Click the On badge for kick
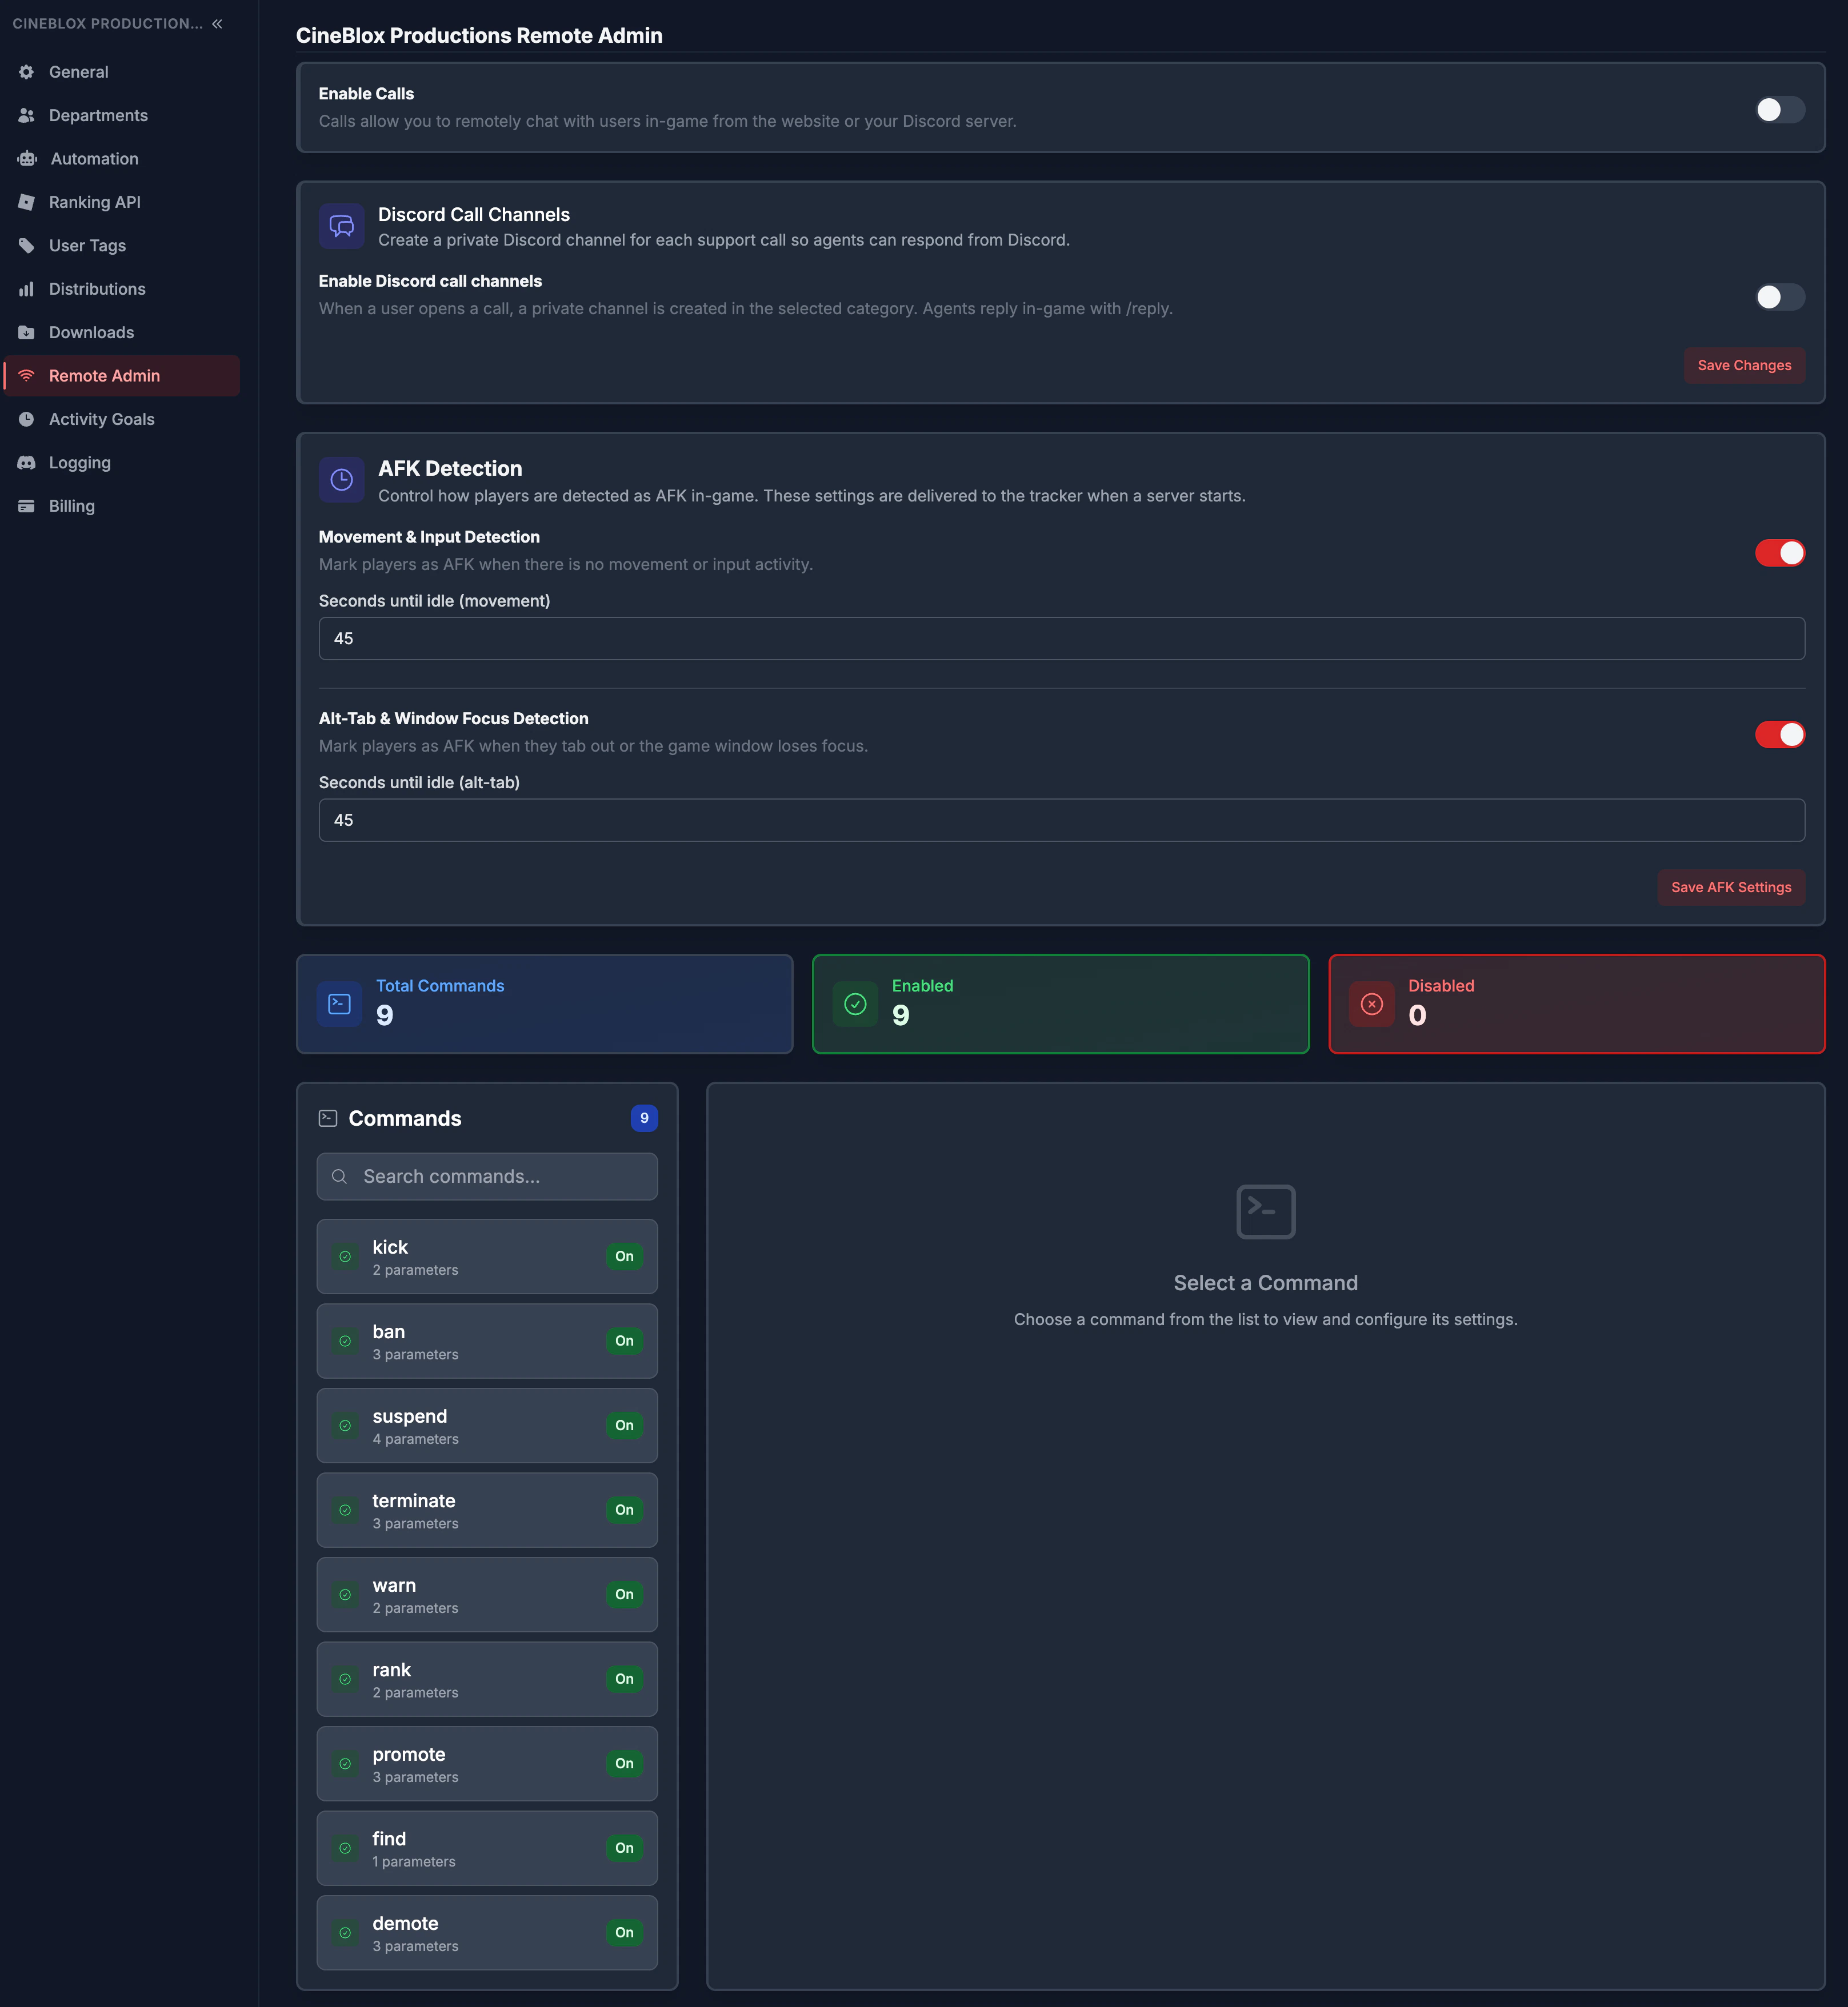Image resolution: width=1848 pixels, height=2007 pixels. tap(624, 1257)
